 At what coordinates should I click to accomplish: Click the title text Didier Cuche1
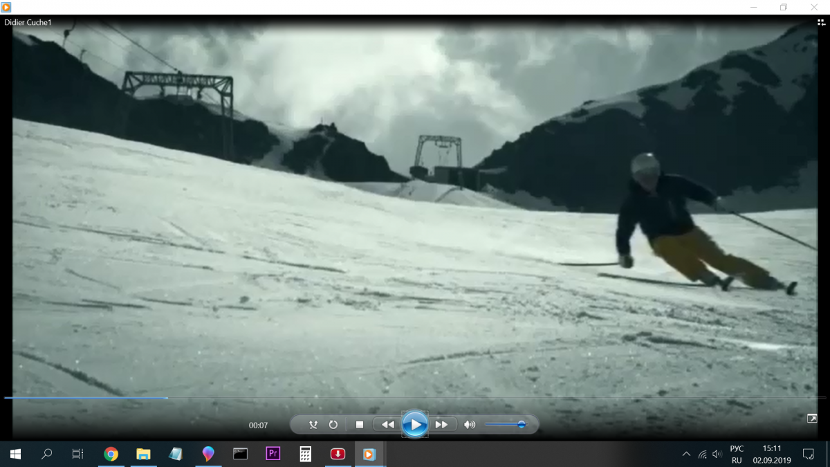click(x=28, y=22)
